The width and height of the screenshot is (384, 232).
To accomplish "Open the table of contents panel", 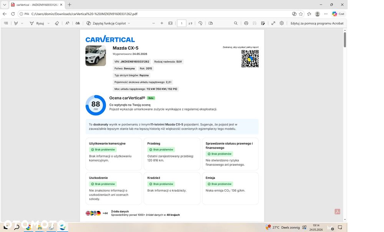I will coord(6,23).
